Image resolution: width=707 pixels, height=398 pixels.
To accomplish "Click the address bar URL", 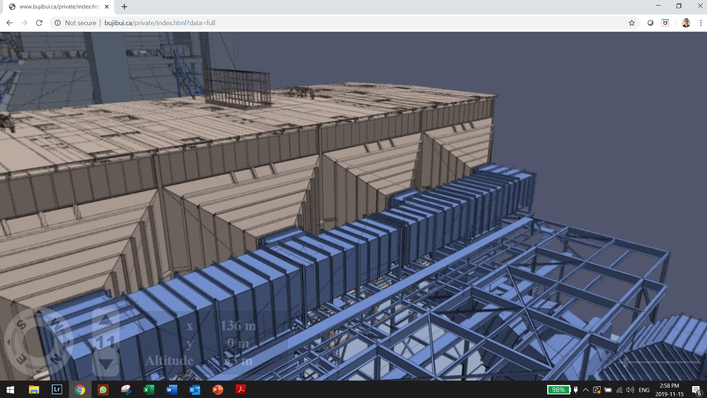I will (x=160, y=23).
